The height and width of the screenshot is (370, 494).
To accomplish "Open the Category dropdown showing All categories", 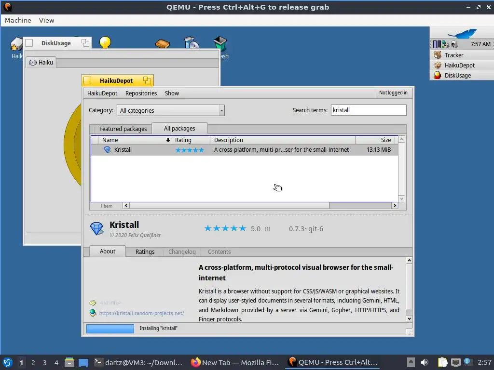I will (170, 110).
